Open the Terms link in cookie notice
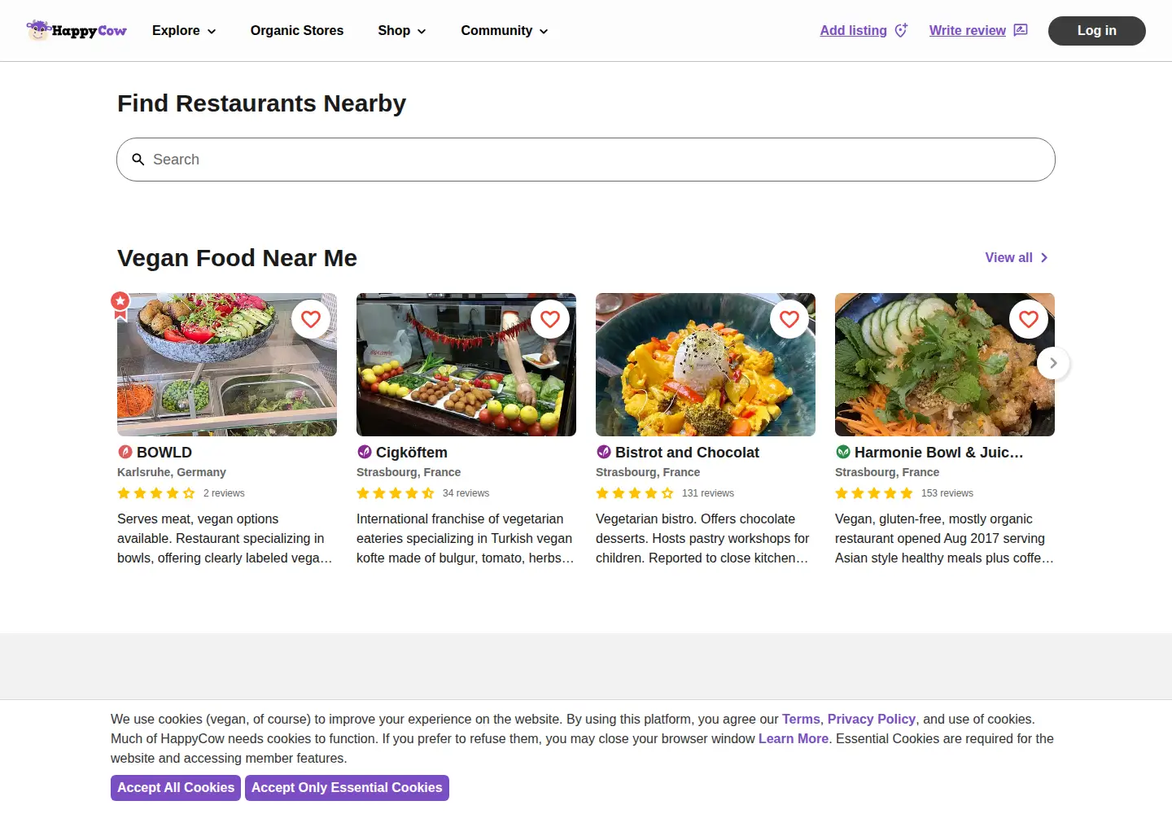 (801, 720)
